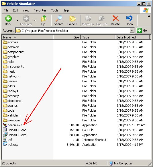This screenshot has width=153, height=167.
Task: Select the music folder icon
Action: coord(5,71)
